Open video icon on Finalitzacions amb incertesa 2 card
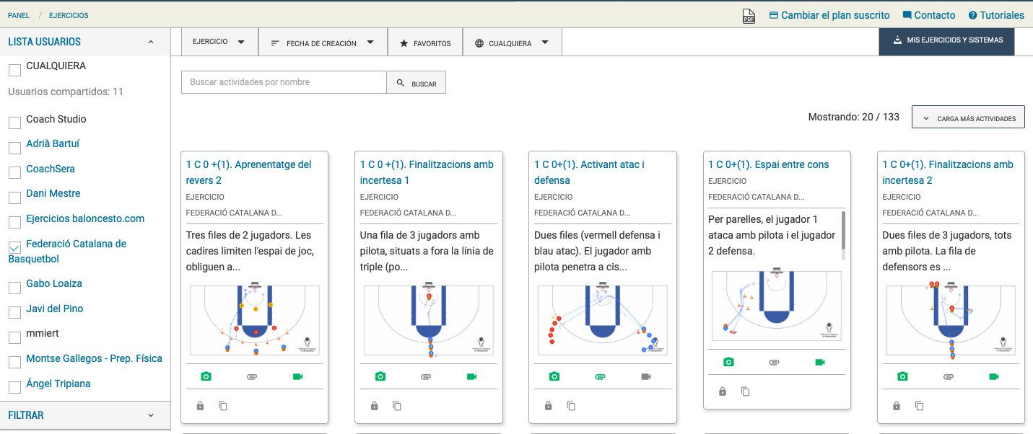The image size is (1033, 434). click(x=994, y=376)
